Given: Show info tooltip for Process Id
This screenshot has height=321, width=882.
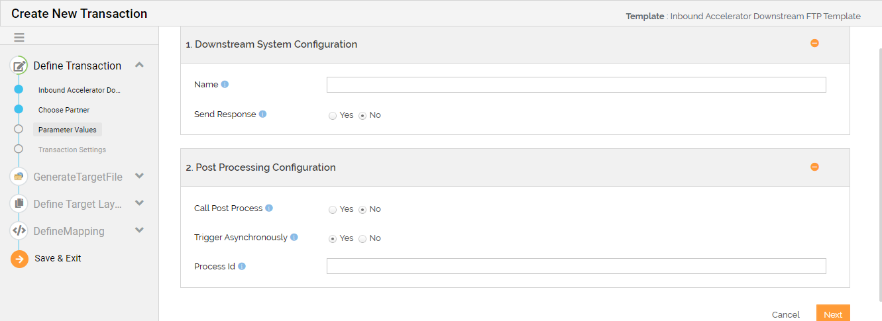Looking at the screenshot, I should [x=242, y=267].
